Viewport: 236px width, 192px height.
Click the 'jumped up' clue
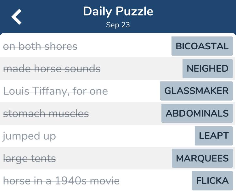pyautogui.click(x=29, y=136)
